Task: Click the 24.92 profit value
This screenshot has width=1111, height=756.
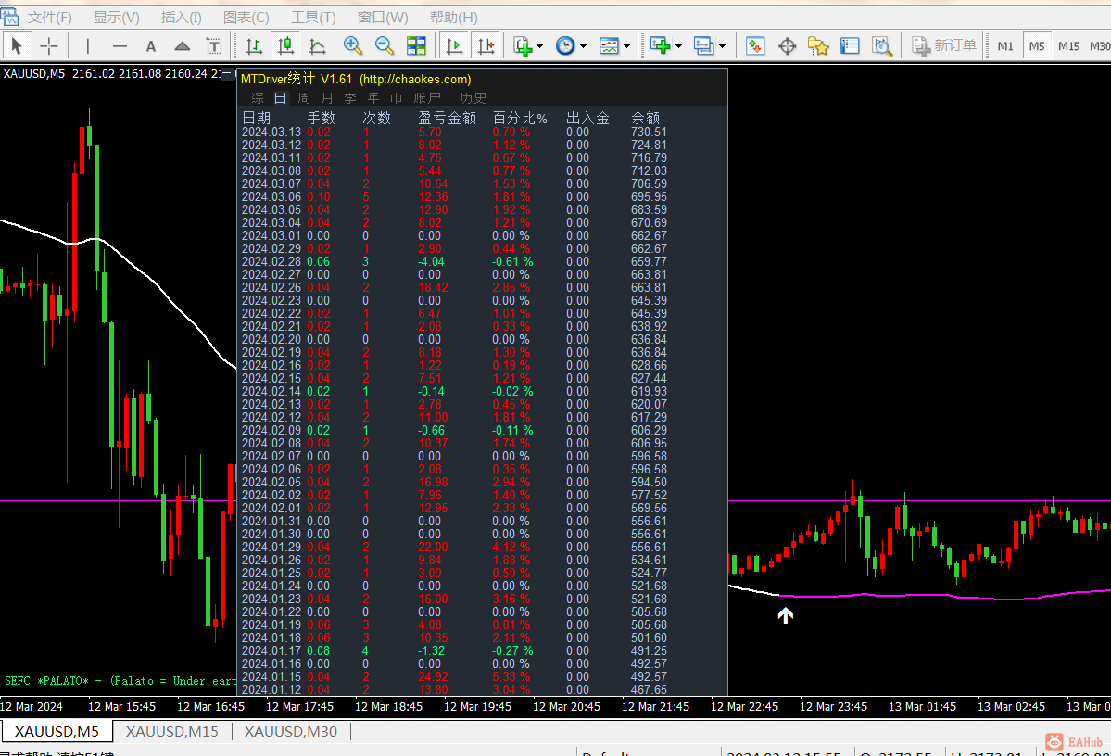Action: pyautogui.click(x=433, y=676)
